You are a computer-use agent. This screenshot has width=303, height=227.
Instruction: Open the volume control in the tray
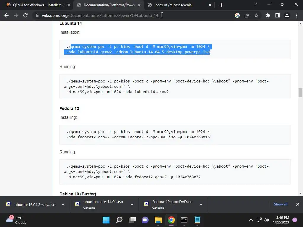pyautogui.click(x=266, y=220)
